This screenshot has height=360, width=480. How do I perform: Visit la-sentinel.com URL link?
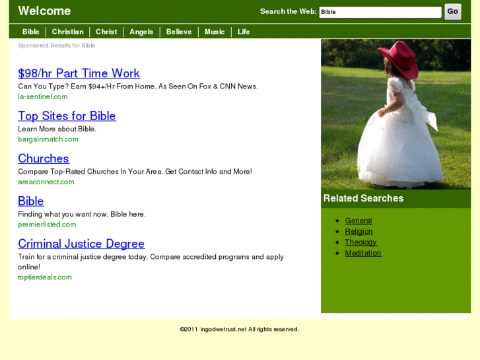pyautogui.click(x=43, y=96)
